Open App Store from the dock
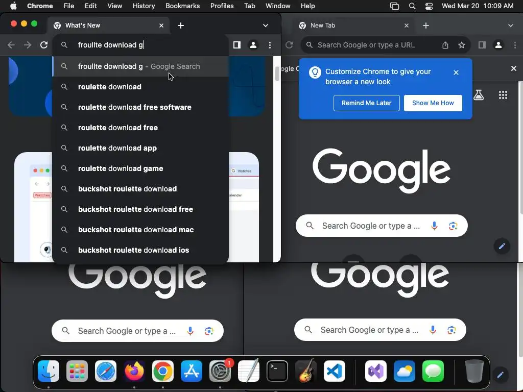The image size is (523, 392). tap(192, 371)
